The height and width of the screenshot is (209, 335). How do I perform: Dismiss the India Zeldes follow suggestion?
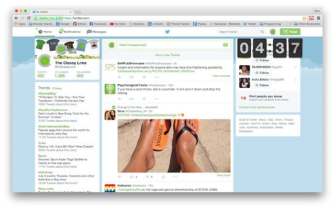point(295,79)
